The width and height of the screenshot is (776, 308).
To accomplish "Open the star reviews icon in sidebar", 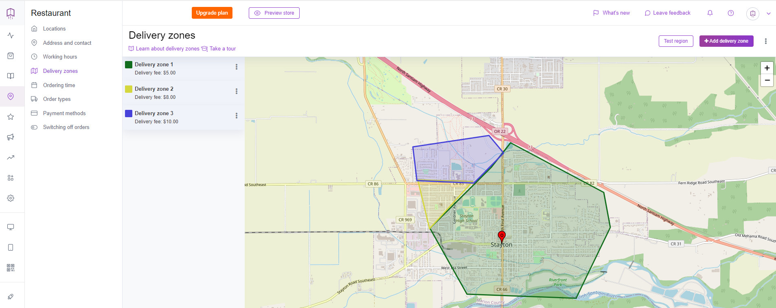I will tap(11, 117).
